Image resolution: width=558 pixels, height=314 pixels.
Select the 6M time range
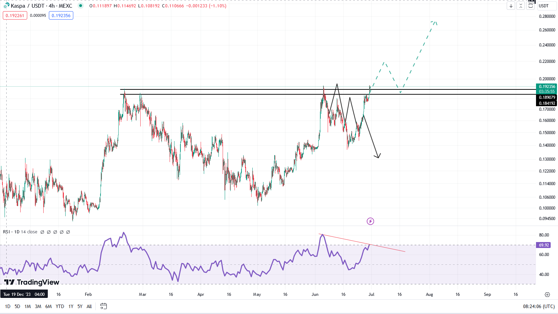coord(49,306)
